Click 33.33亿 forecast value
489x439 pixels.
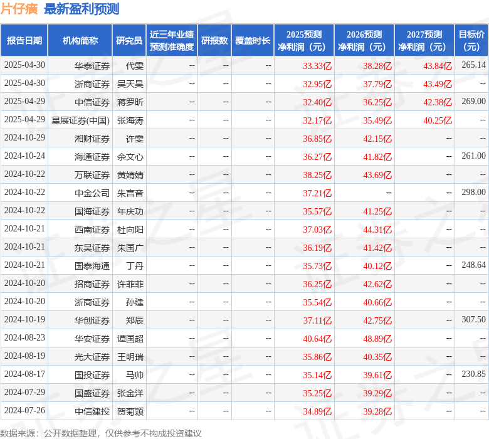[x=317, y=66]
